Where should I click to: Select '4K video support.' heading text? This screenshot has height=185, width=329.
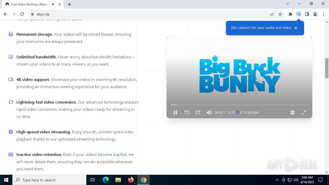coord(33,79)
